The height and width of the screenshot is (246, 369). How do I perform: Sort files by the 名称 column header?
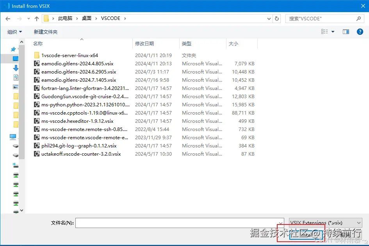point(38,43)
